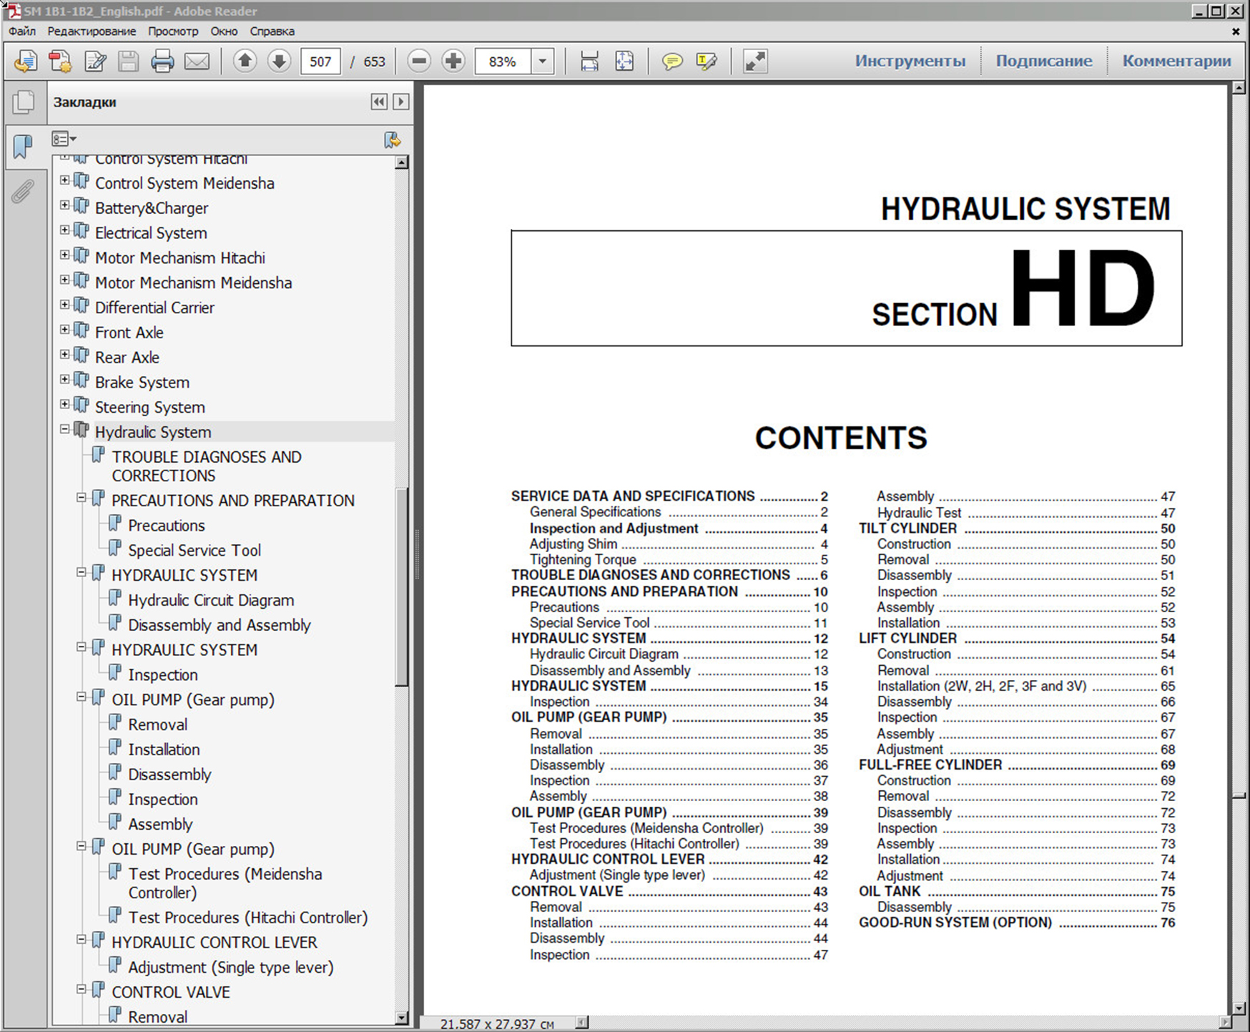Click the Save file floppy icon
This screenshot has height=1032, width=1250.
(128, 62)
